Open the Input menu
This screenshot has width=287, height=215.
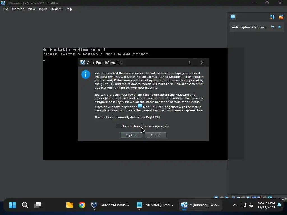tap(43, 9)
